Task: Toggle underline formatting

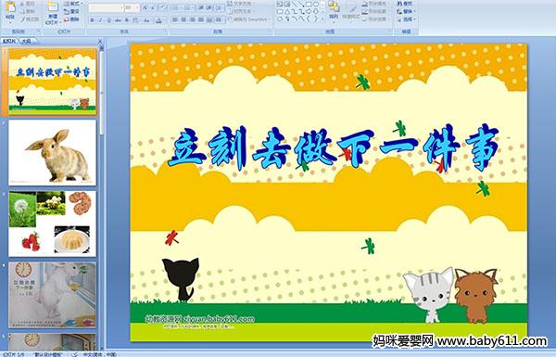Action: click(108, 20)
